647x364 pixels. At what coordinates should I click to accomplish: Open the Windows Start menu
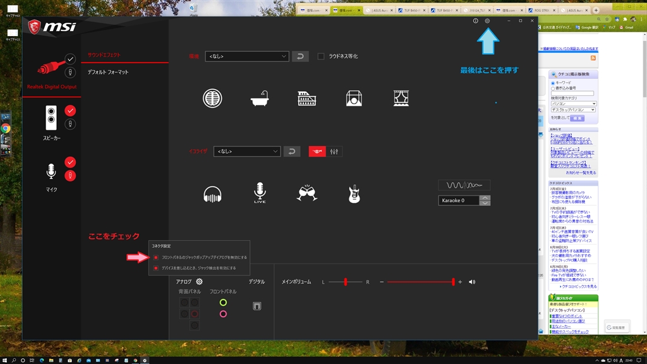[4, 360]
